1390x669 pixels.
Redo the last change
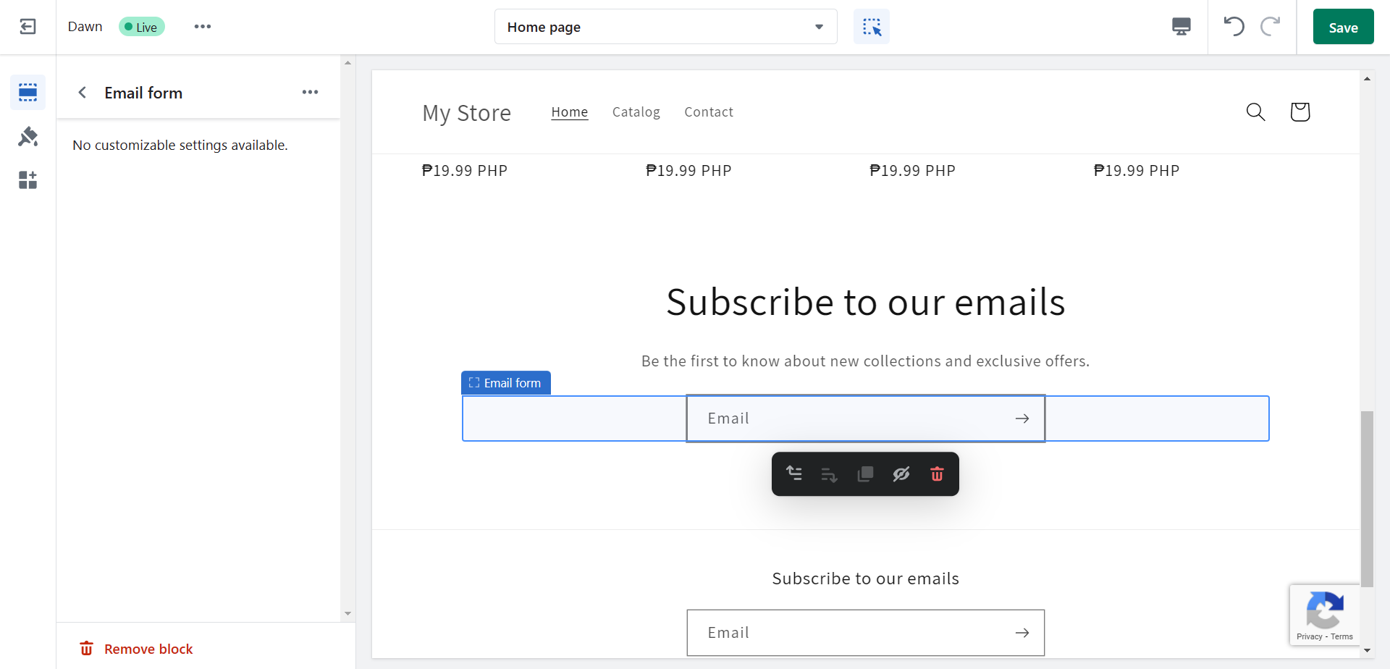1271,27
